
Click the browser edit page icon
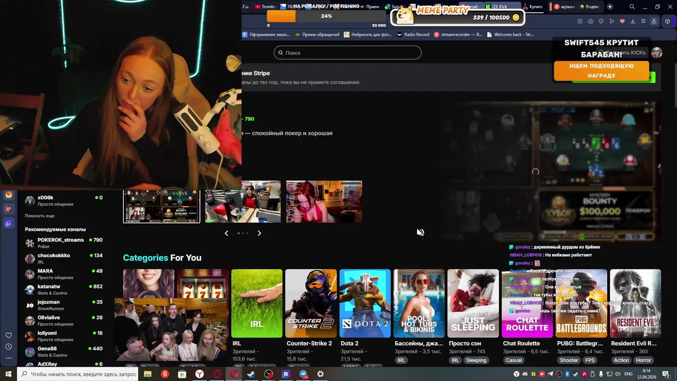click(580, 21)
